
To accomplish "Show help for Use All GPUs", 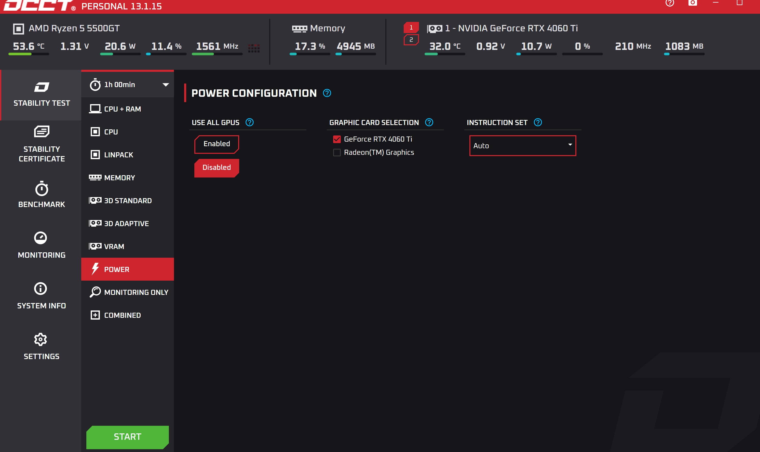I will [250, 122].
